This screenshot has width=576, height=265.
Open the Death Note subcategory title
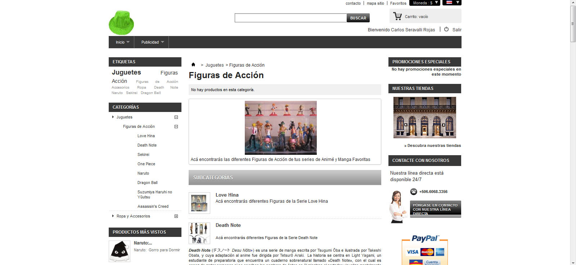228,225
